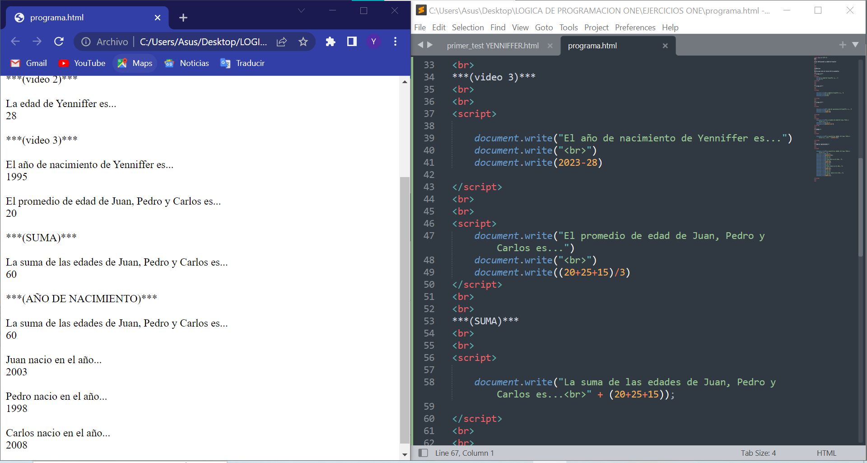Click the Sublime minimap code overview
The width and height of the screenshot is (867, 463).
coord(833,119)
